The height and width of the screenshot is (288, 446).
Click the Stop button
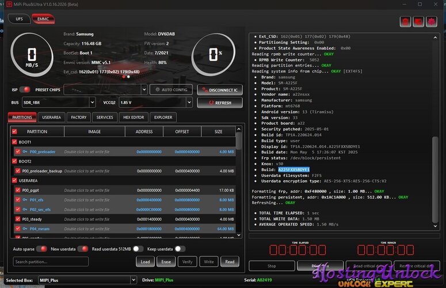pos(272,266)
